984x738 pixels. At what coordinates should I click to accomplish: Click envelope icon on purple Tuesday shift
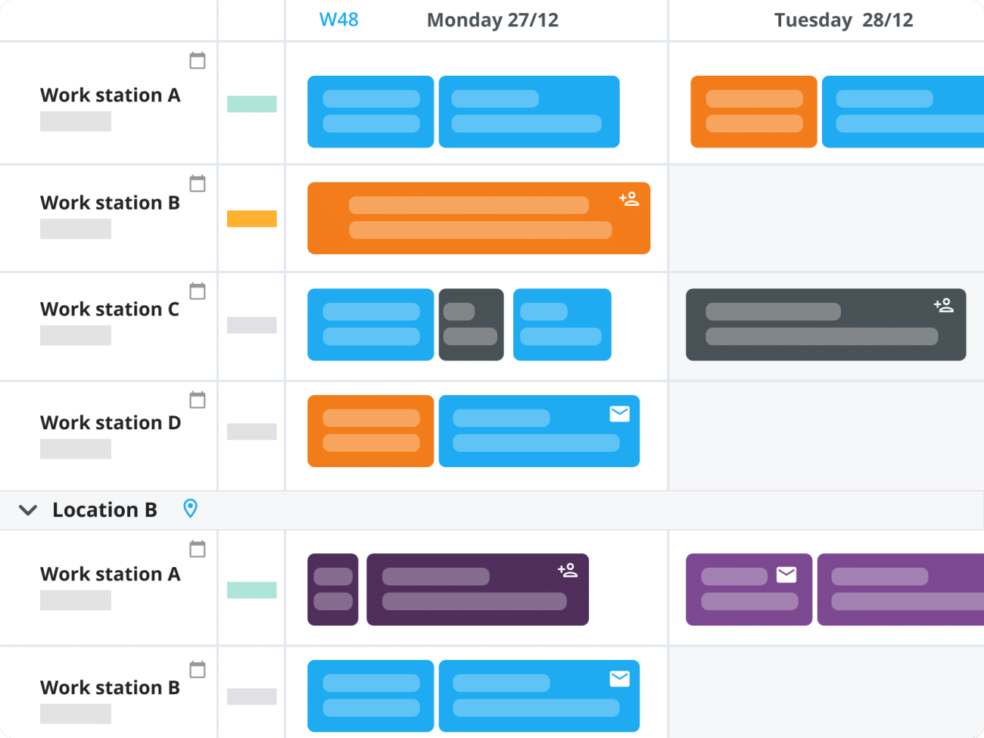tap(786, 575)
